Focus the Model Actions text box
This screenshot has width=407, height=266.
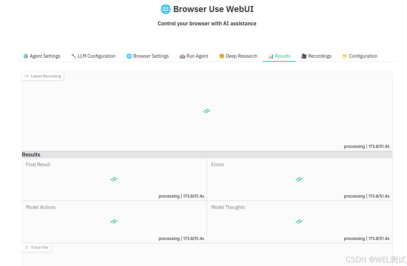point(114,222)
